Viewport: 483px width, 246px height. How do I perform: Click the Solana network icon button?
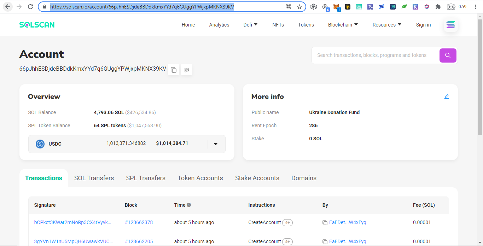point(451,25)
